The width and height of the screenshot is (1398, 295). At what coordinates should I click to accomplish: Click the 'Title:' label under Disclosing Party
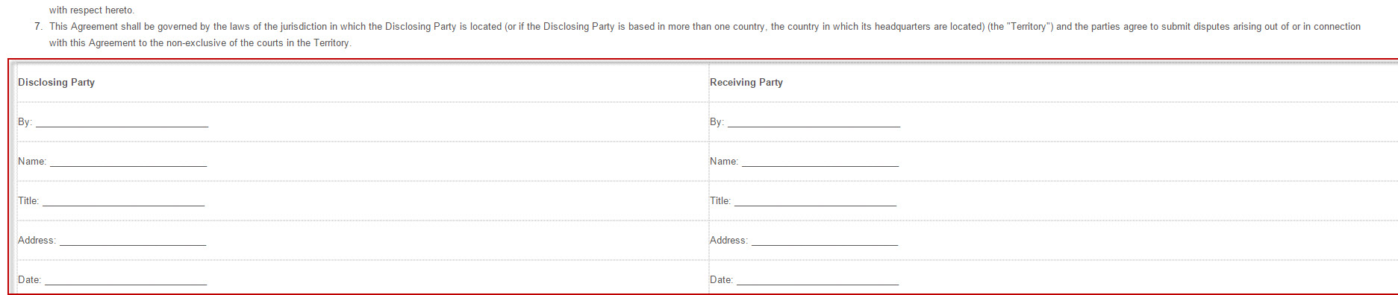pyautogui.click(x=28, y=201)
